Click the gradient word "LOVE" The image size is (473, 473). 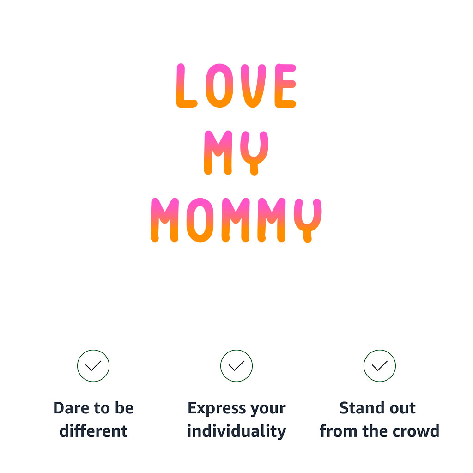[236, 86]
